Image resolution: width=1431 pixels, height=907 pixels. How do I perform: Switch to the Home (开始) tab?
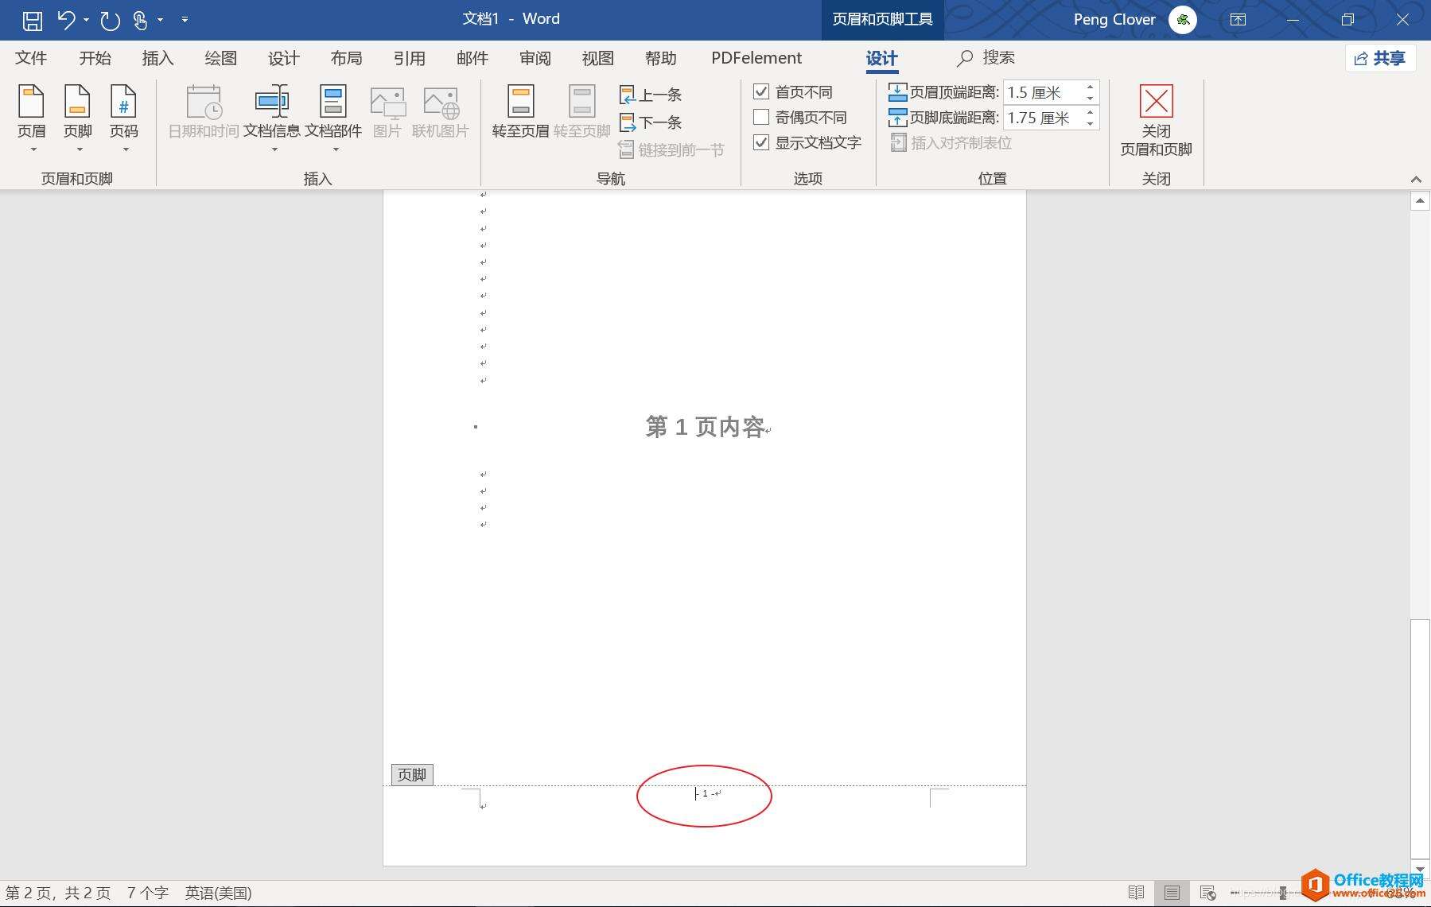(95, 58)
